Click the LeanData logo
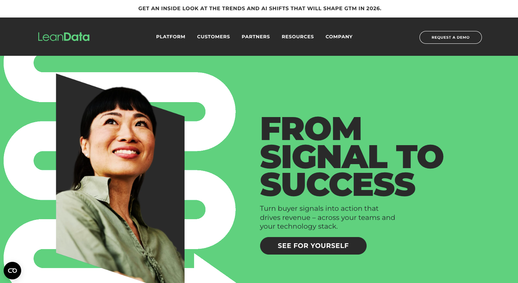 (x=64, y=37)
